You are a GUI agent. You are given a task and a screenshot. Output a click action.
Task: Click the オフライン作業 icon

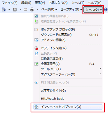[36, 48]
